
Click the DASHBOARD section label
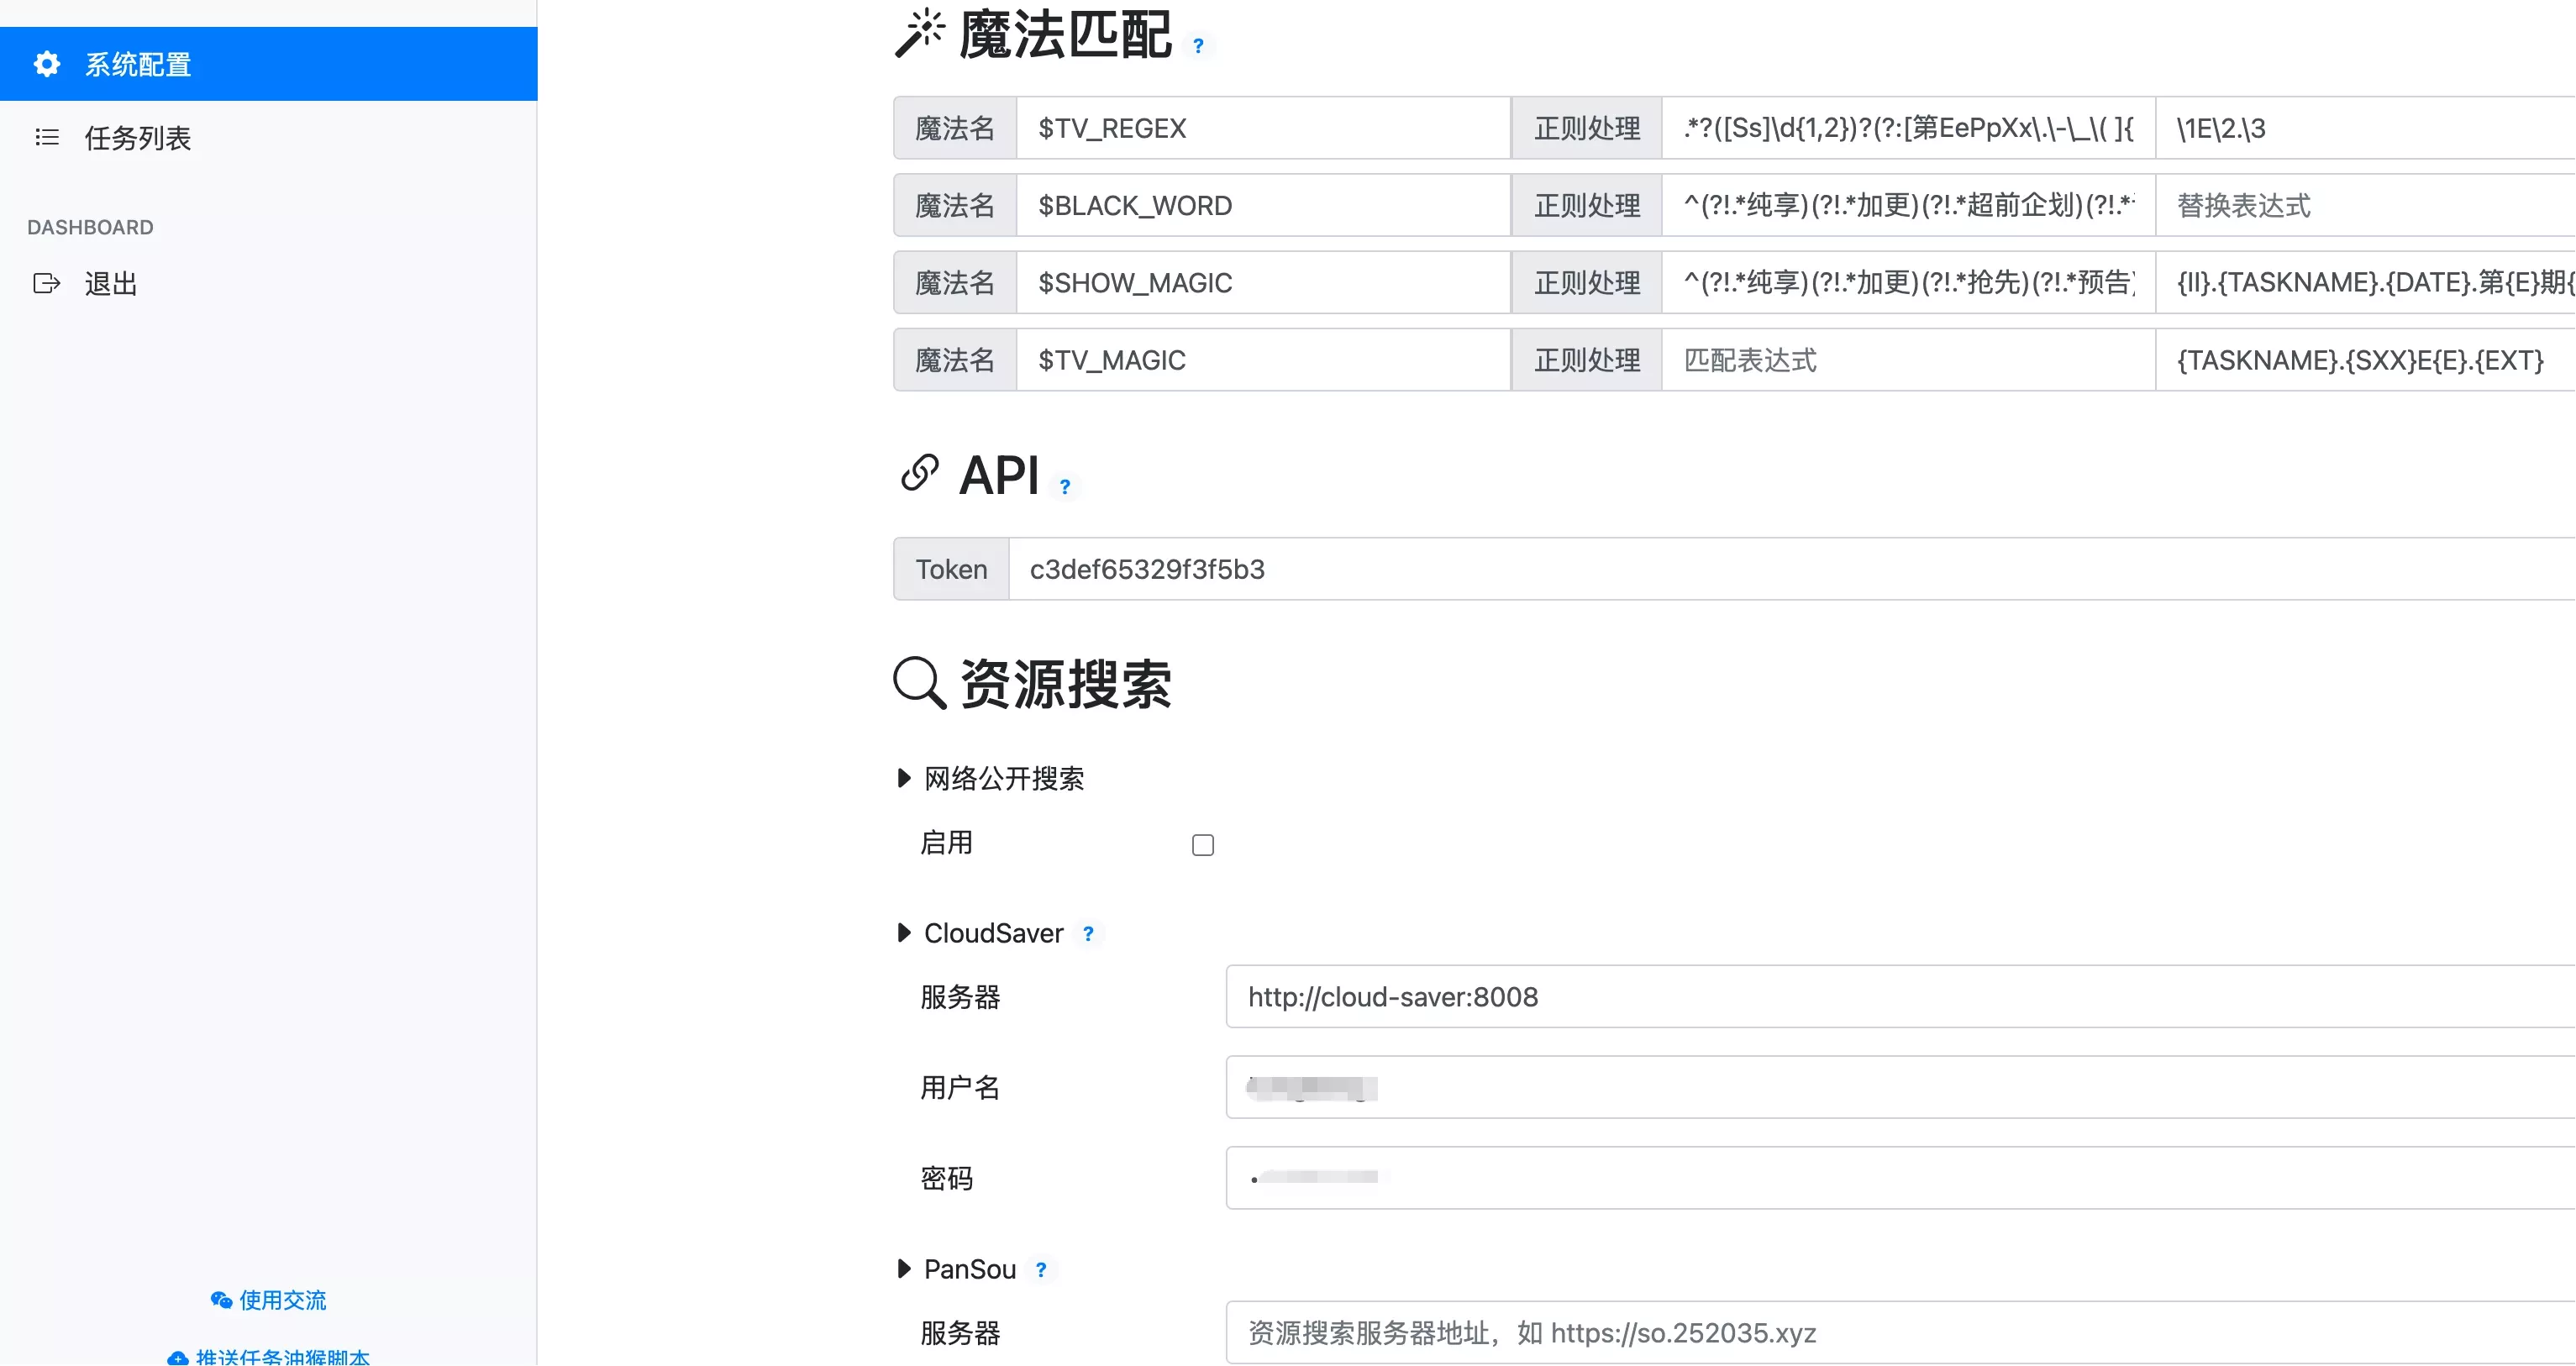[x=90, y=227]
